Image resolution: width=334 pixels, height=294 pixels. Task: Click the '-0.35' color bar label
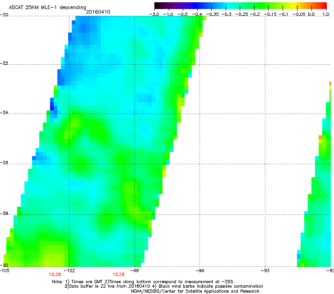click(212, 14)
